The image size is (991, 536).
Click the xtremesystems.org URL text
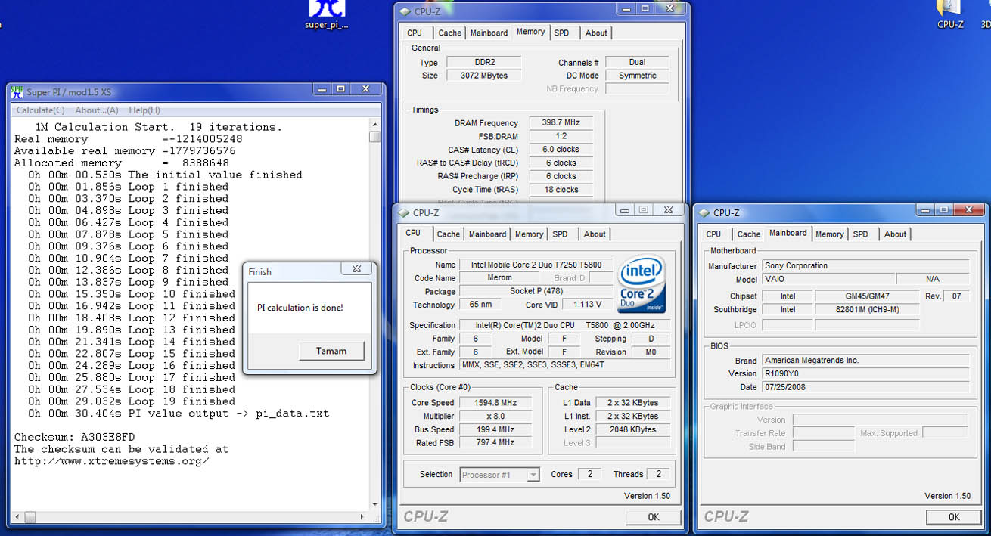[x=112, y=461]
